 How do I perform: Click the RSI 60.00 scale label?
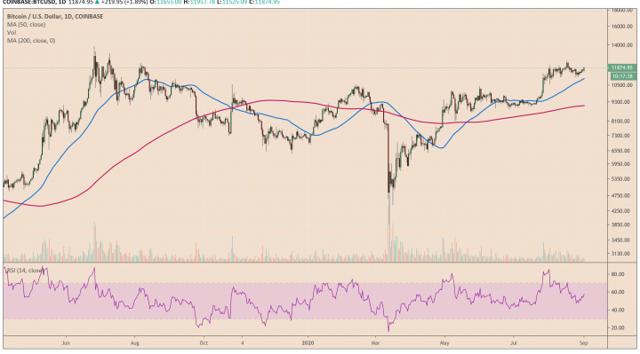pos(618,292)
